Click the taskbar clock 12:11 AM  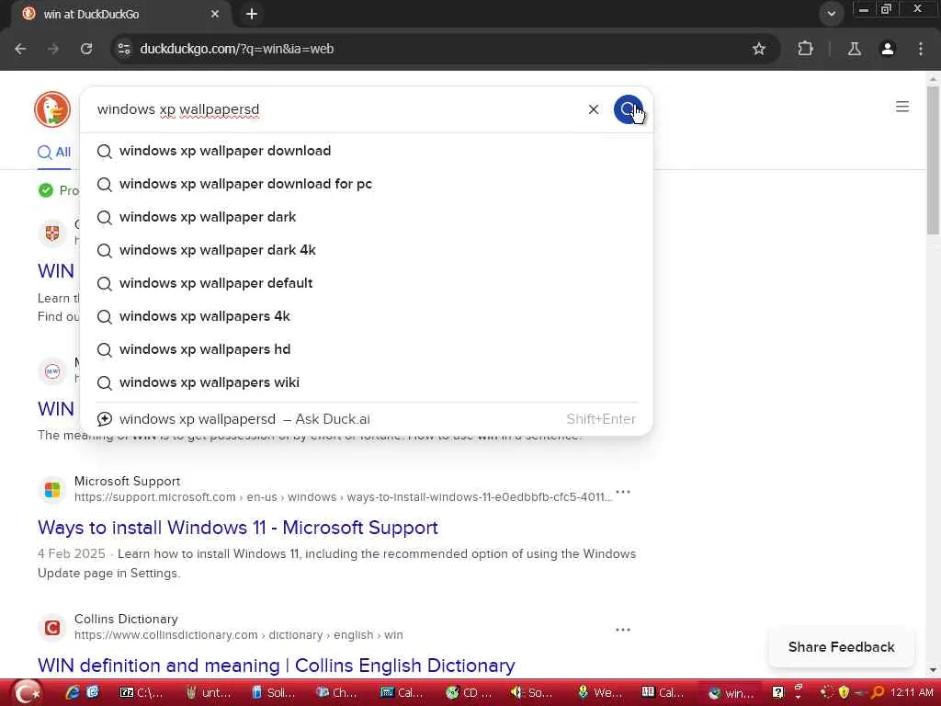tap(912, 693)
